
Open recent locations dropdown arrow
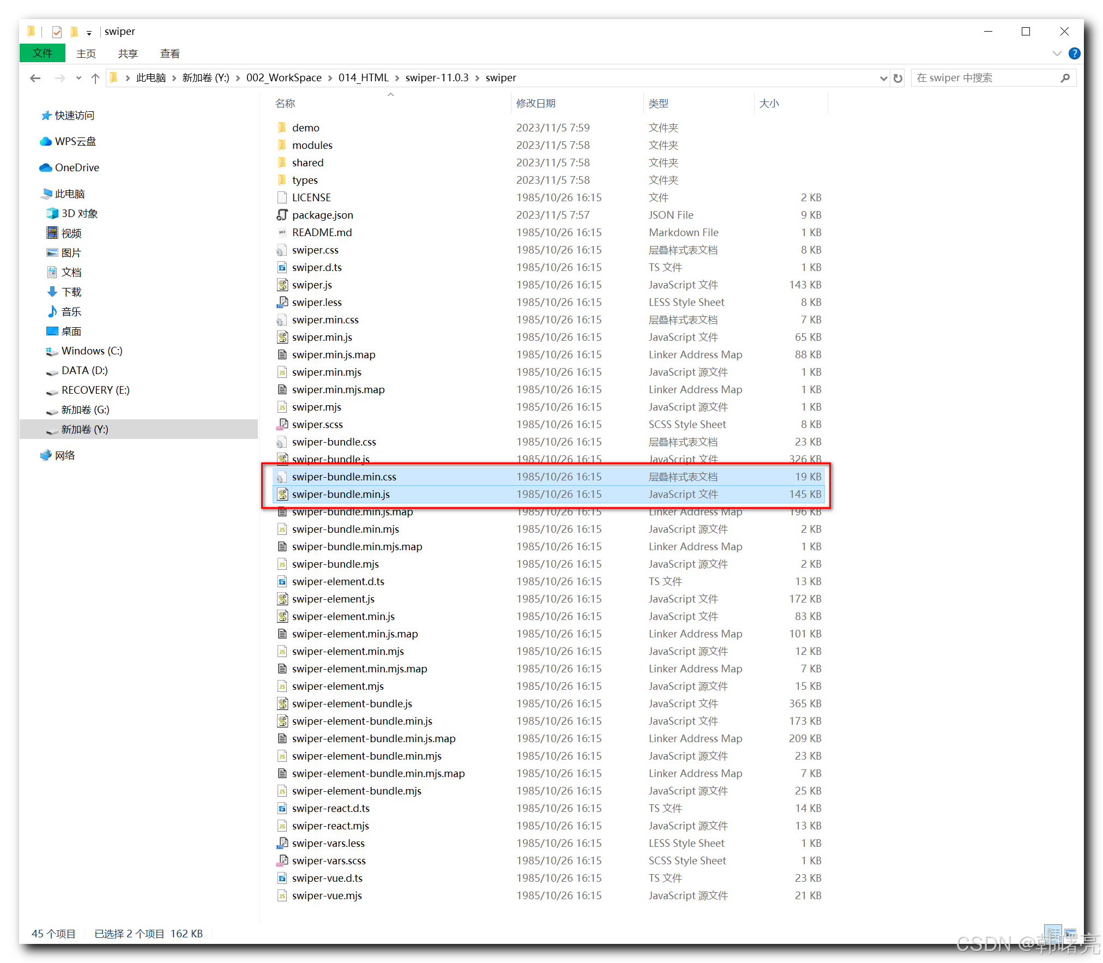click(x=79, y=78)
